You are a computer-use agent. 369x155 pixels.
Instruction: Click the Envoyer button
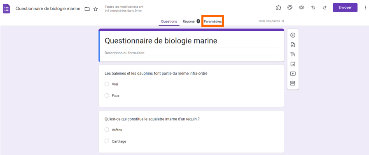345,7
